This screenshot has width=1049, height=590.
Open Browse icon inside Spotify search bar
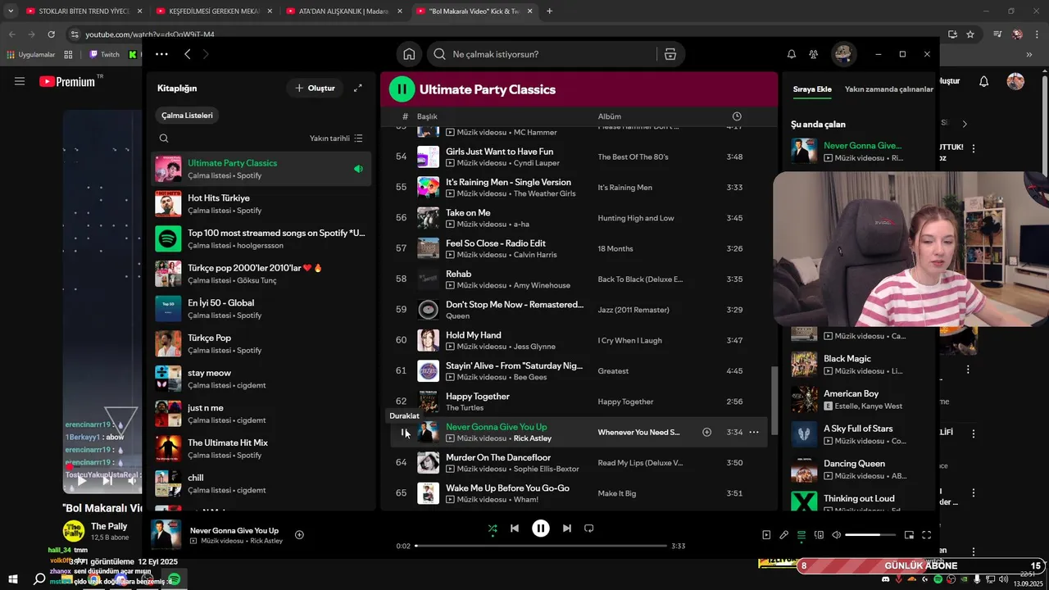(x=670, y=54)
